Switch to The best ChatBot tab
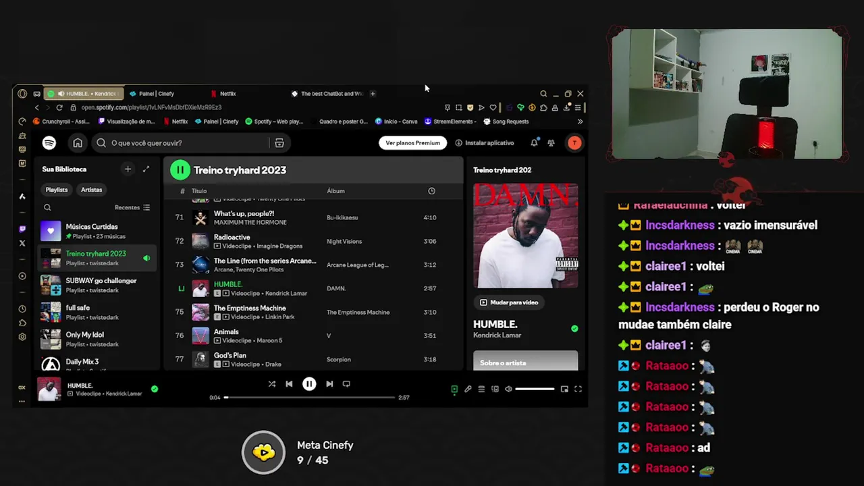Image resolution: width=864 pixels, height=486 pixels. pyautogui.click(x=327, y=94)
